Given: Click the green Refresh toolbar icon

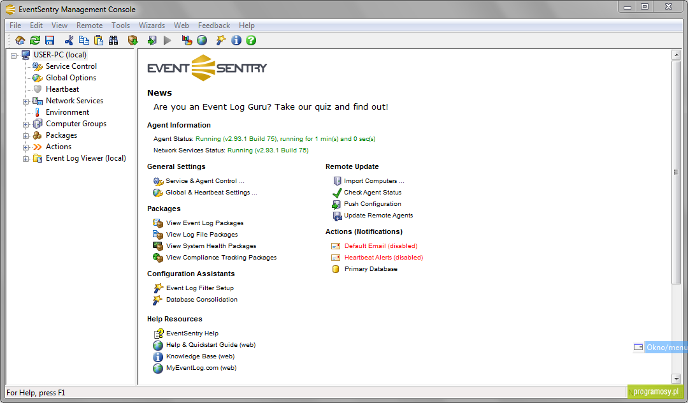Looking at the screenshot, I should click(x=35, y=40).
